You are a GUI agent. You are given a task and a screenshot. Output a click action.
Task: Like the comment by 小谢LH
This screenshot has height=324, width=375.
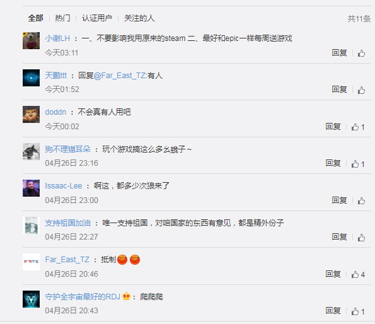point(361,53)
